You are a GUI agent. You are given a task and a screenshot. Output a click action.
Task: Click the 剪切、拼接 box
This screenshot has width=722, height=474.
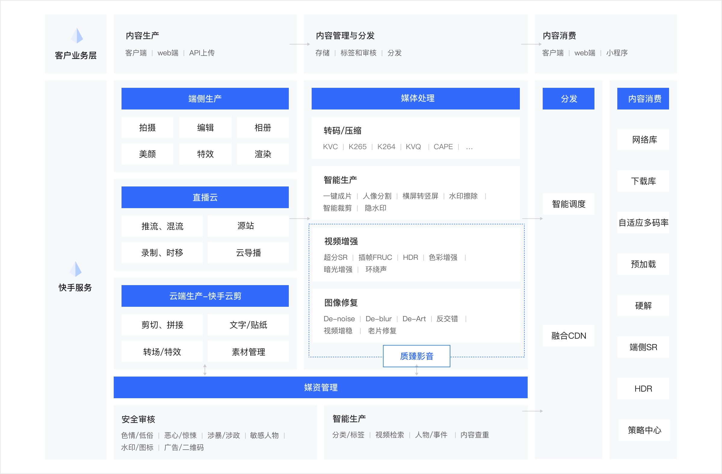click(162, 325)
